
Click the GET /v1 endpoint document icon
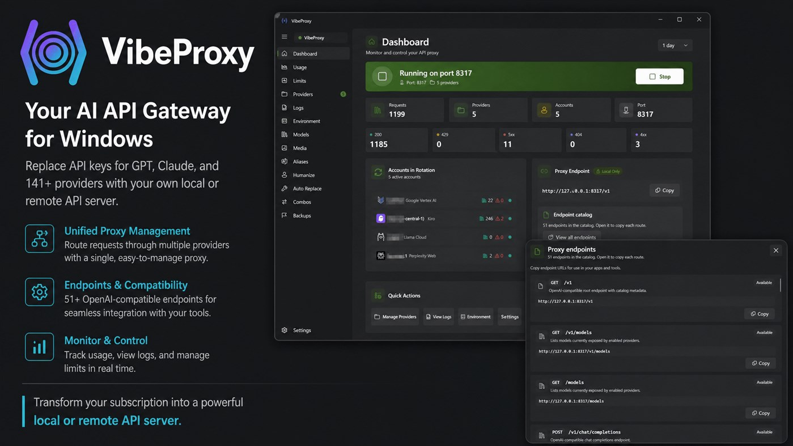pos(541,286)
